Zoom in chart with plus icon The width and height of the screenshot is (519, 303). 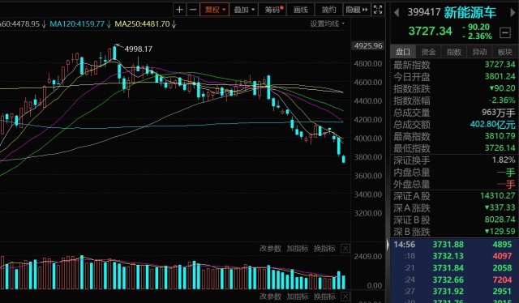(x=179, y=10)
